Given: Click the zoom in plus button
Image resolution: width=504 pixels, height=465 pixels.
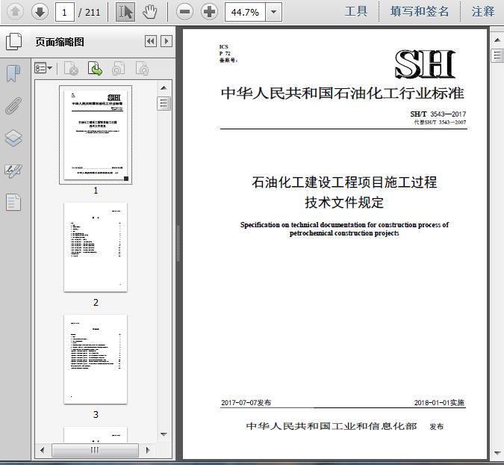Looking at the screenshot, I should 209,11.
